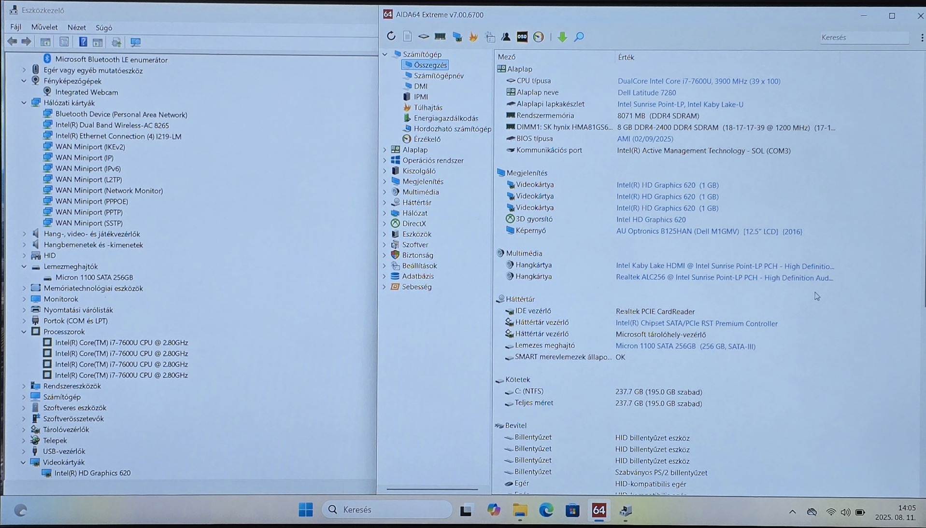
Task: Click the OSD icon in AIDA64 toolbar
Action: click(522, 37)
